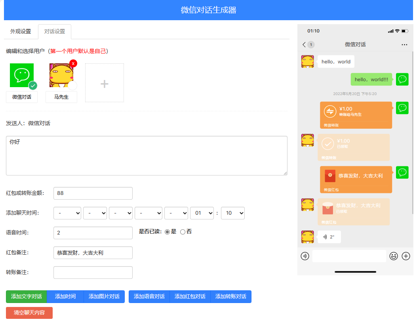The width and height of the screenshot is (417, 324).
Task: Select the 微信对话 green user avatar
Action: click(x=22, y=75)
